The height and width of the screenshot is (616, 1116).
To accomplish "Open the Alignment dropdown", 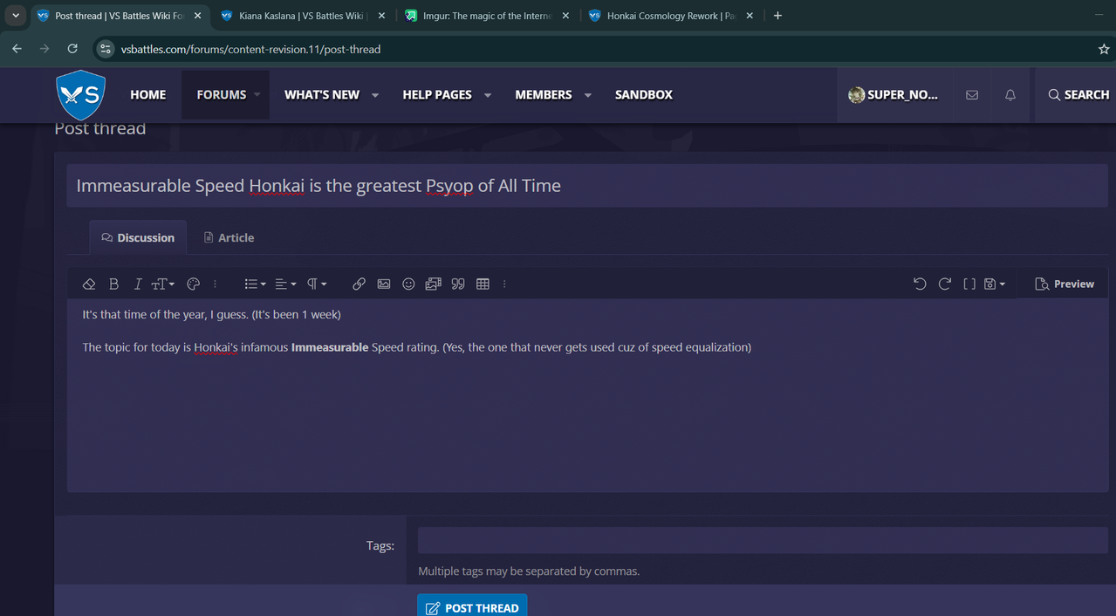I will coord(285,284).
